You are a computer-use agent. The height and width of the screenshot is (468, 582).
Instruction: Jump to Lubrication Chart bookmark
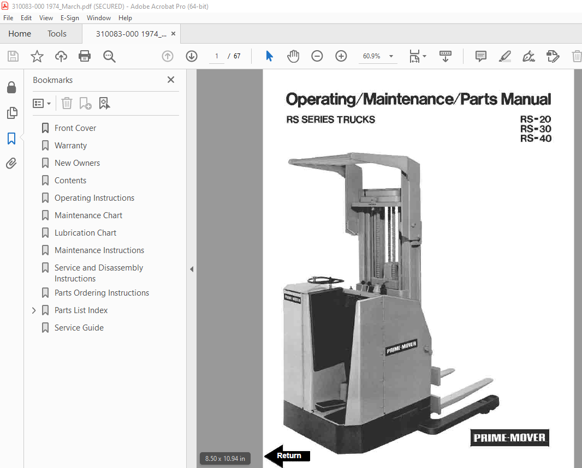point(85,232)
